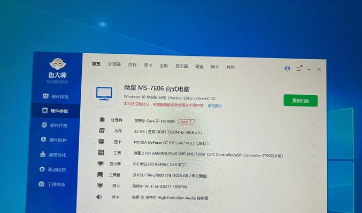Expand the 显示器 row chevron
The width and height of the screenshot is (362, 213).
click(314, 167)
